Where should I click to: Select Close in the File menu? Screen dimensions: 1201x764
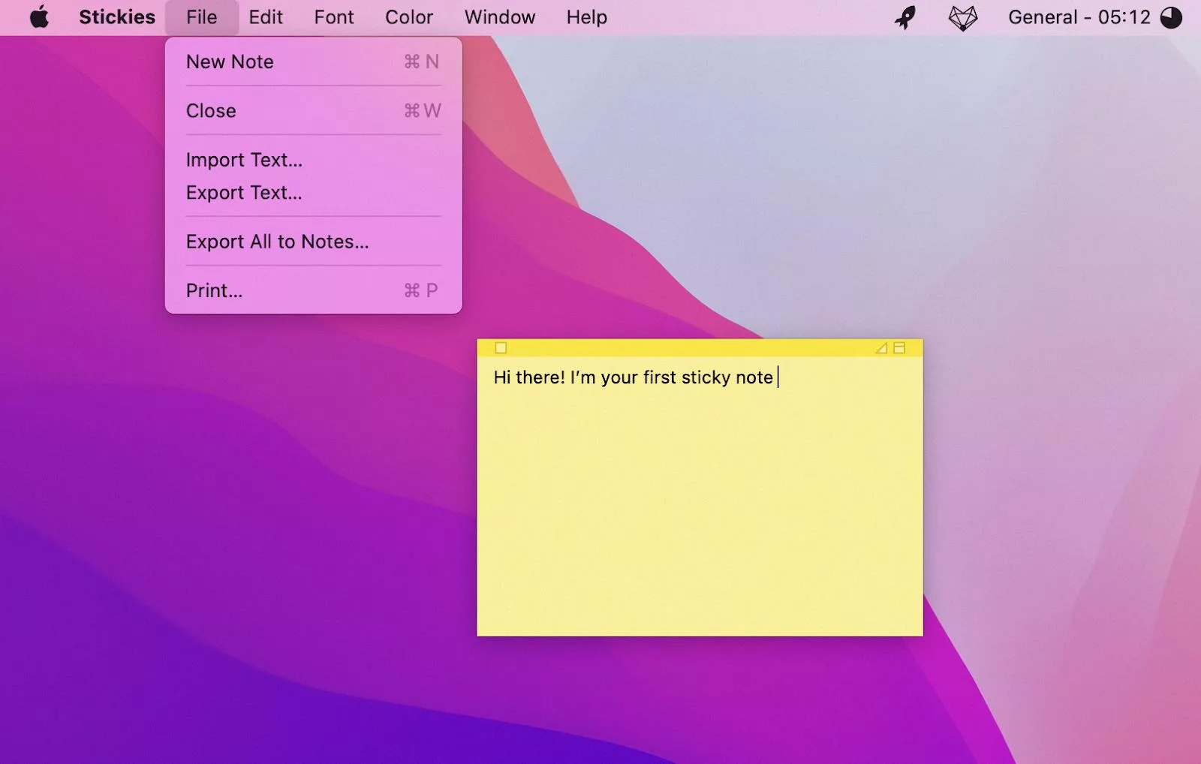[211, 110]
